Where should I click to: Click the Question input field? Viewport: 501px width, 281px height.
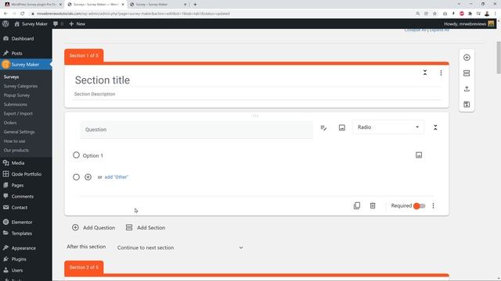click(x=196, y=130)
